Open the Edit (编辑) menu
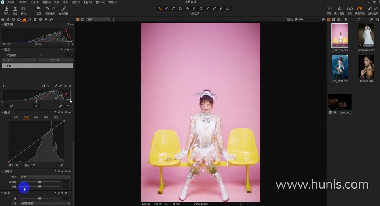The height and width of the screenshot is (206, 380). coord(23,2)
